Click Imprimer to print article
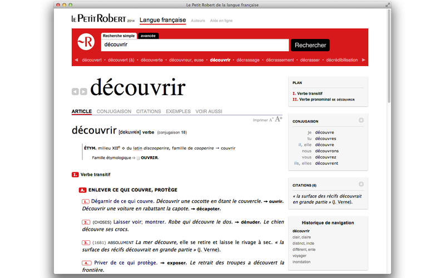 tap(260, 120)
